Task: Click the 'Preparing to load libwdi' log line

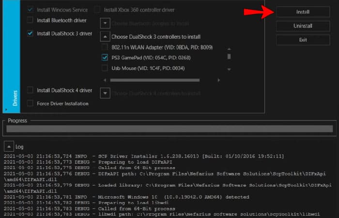Action: [x=86, y=203]
